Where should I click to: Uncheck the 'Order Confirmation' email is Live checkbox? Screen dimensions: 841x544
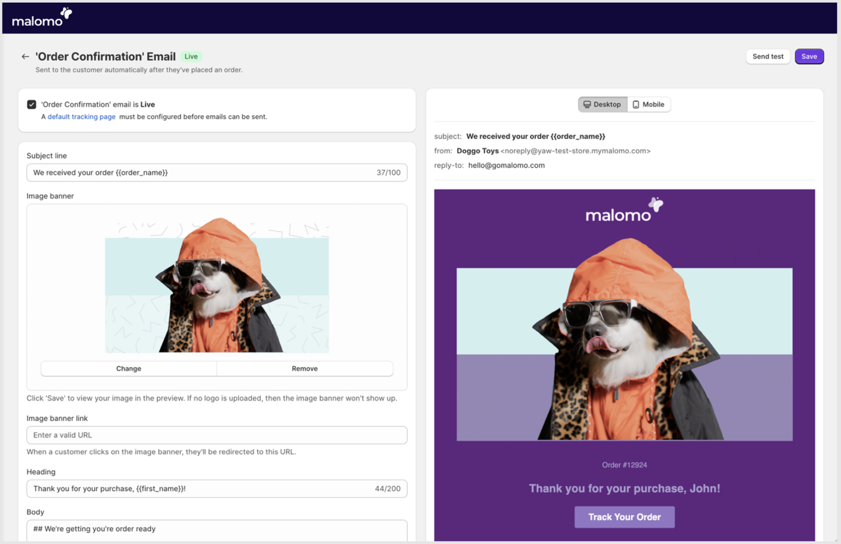(32, 104)
